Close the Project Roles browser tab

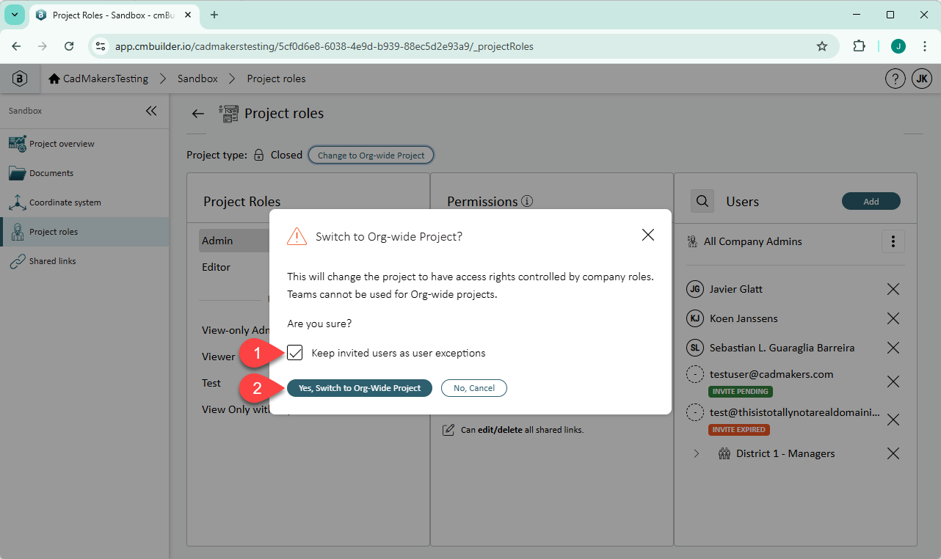point(189,15)
